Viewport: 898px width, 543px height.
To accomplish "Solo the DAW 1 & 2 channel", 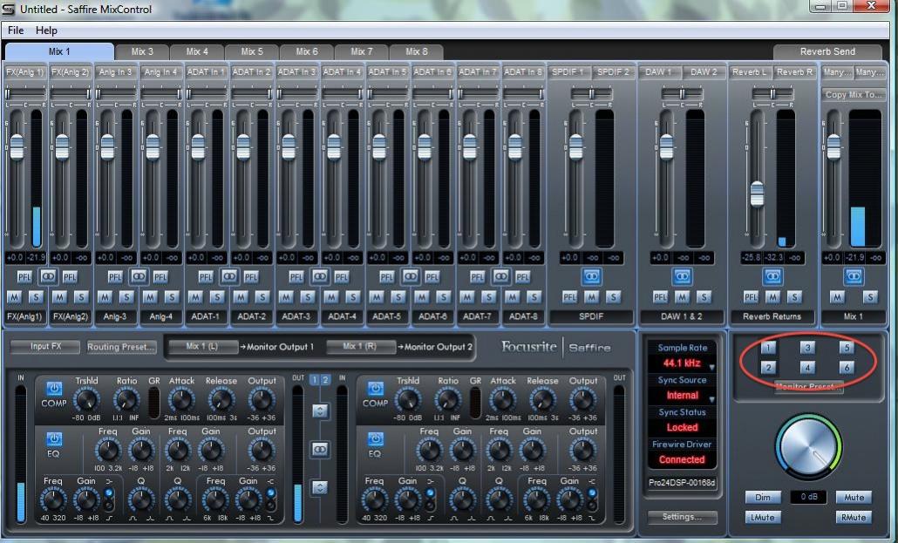I will point(704,297).
